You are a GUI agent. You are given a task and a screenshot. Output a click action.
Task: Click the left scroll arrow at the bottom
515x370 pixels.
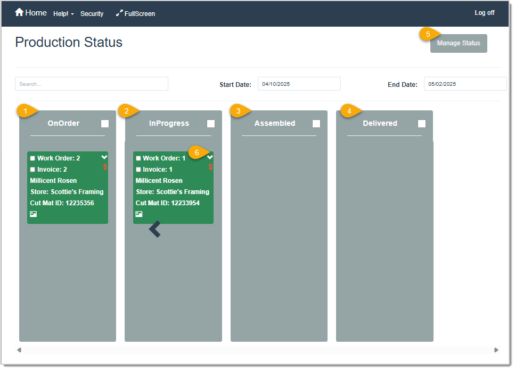[x=20, y=350]
